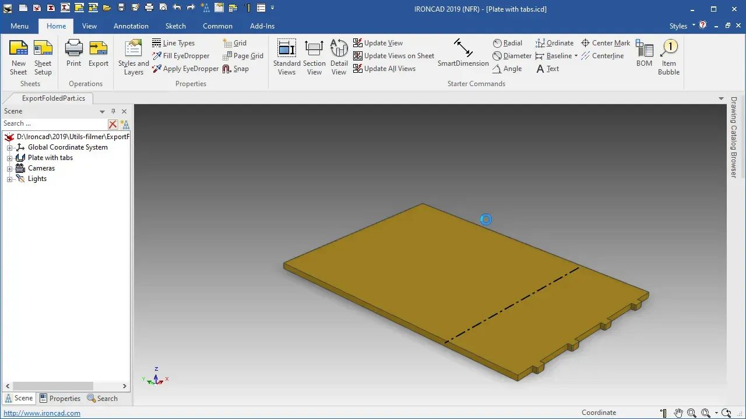Switch to the Annotation ribbon tab
This screenshot has width=746, height=419.
coord(131,26)
